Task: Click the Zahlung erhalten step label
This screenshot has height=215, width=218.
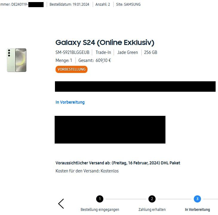Action: coord(152,209)
